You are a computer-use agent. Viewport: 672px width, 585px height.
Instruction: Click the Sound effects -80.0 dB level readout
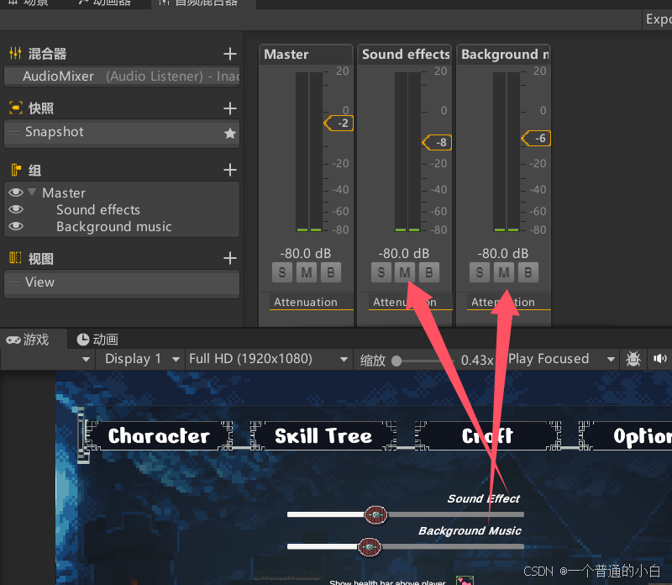404,253
